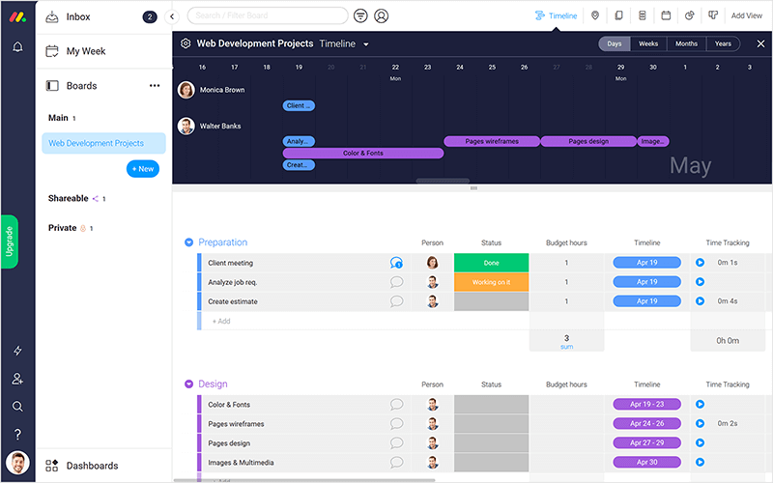The height and width of the screenshot is (483, 773).
Task: Click the + New button
Action: click(x=143, y=169)
